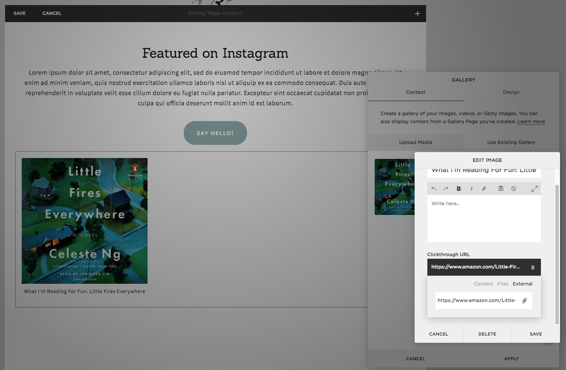This screenshot has height=370, width=566.
Task: Click the link icon beside the Amazon URL field
Action: 524,300
